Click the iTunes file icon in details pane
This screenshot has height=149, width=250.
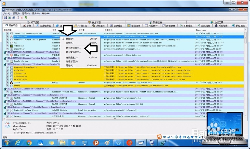pyautogui.click(x=7, y=124)
